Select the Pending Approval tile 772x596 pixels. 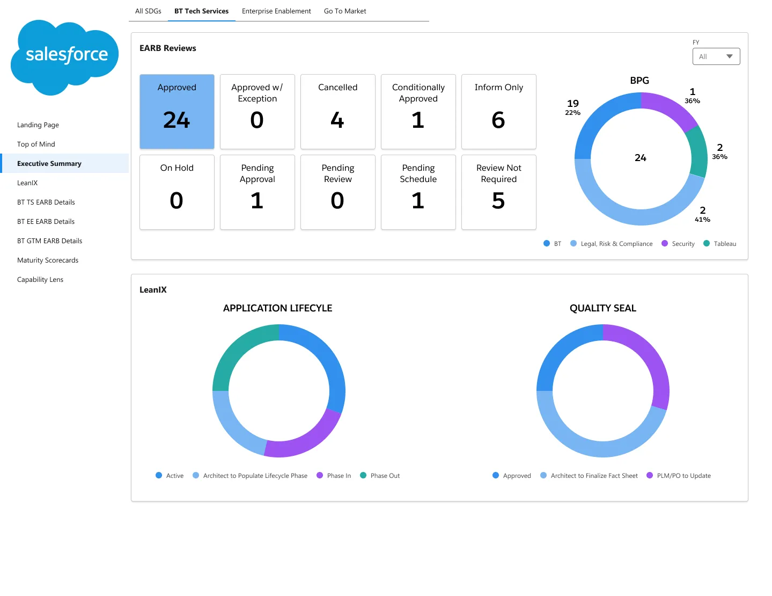click(x=258, y=192)
